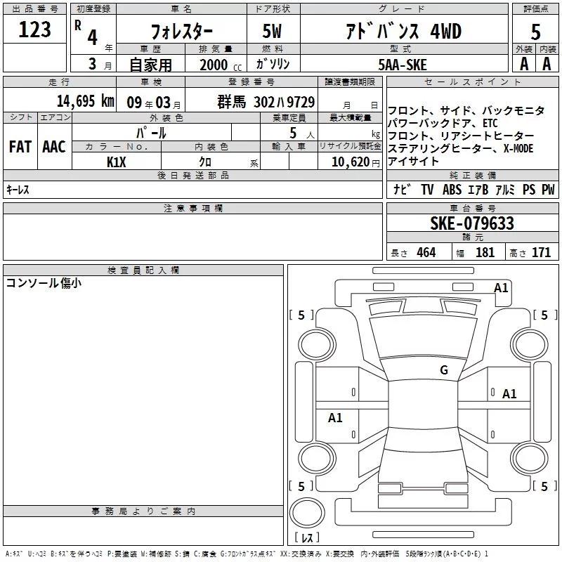
Task: Select the grade "アドバンス 4WD"
Action: click(x=404, y=31)
